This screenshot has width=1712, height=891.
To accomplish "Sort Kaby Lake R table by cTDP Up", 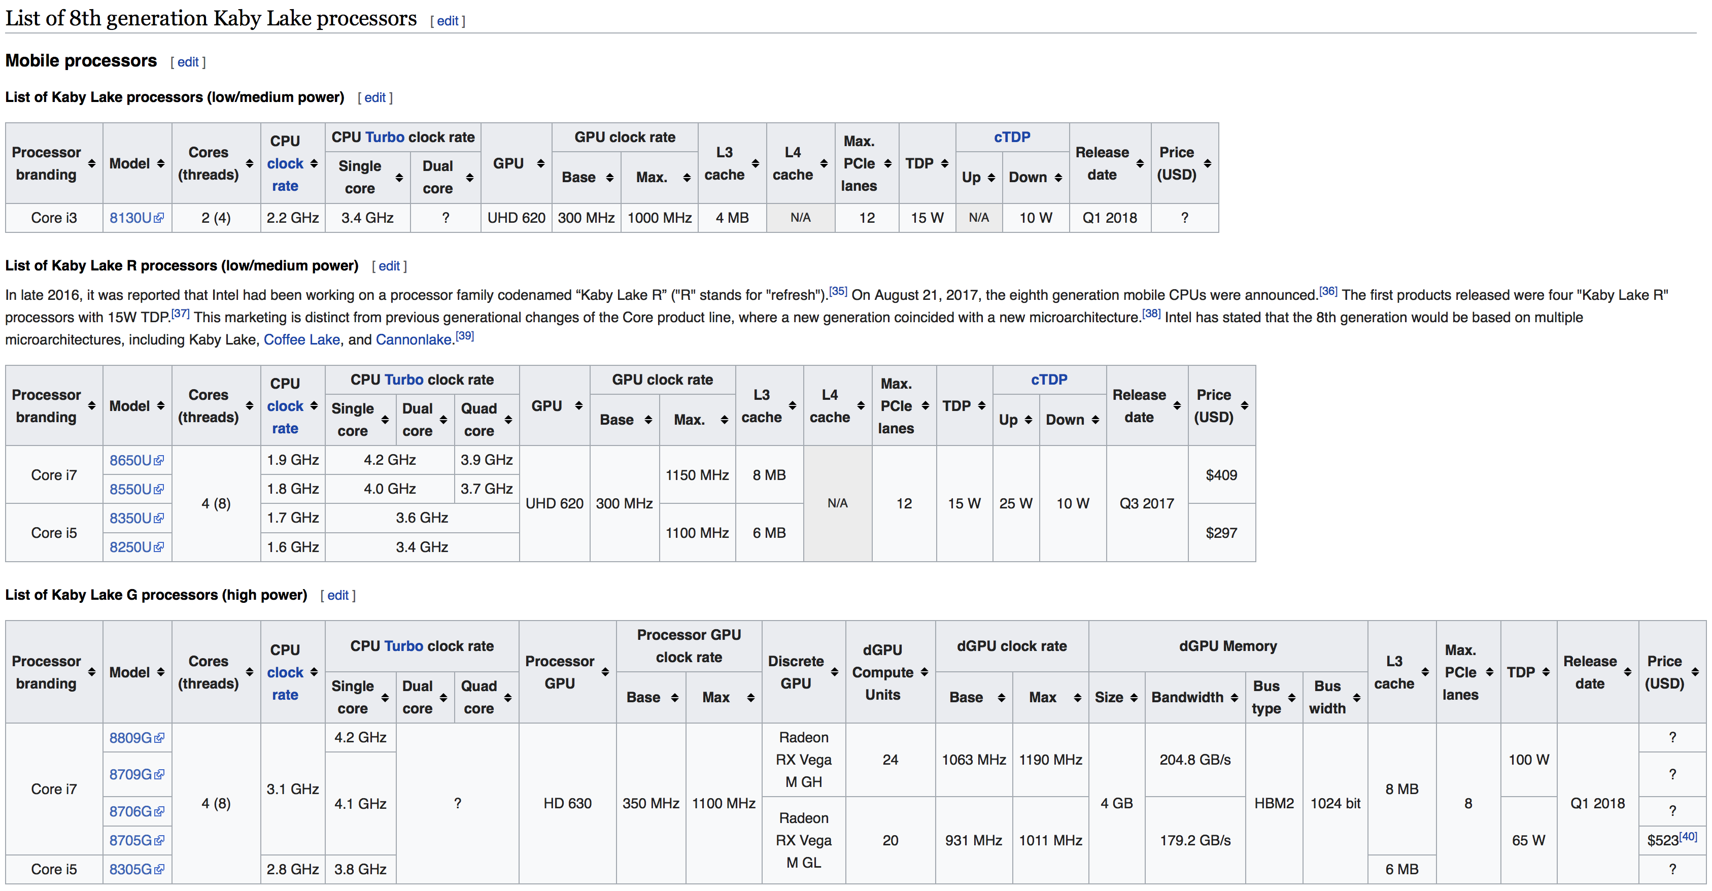I will (1028, 420).
